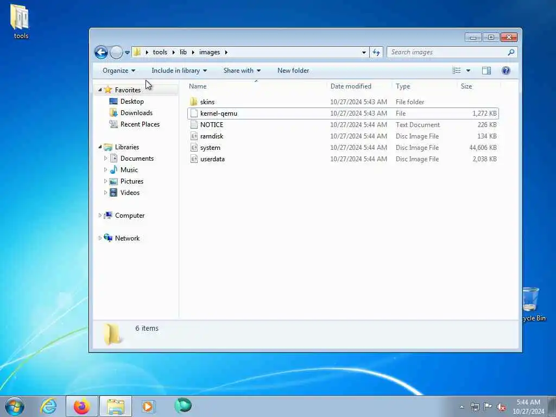Open the Documents library

(x=137, y=159)
